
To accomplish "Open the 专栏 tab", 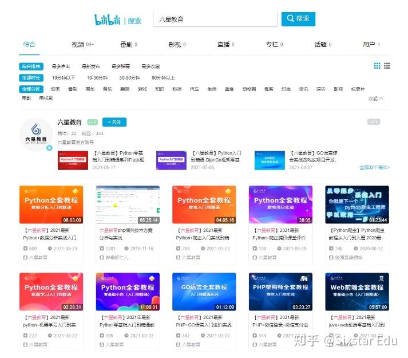I will click(x=274, y=45).
